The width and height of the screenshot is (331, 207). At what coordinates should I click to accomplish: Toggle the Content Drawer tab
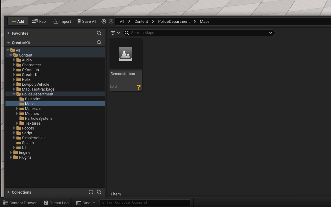tap(20, 203)
